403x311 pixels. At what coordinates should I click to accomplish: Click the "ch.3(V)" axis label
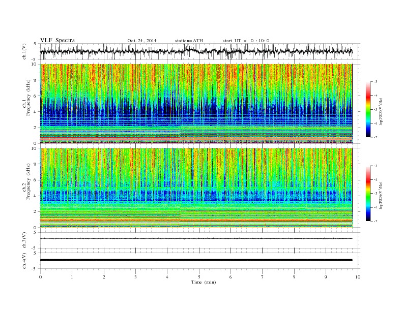[x=24, y=240]
